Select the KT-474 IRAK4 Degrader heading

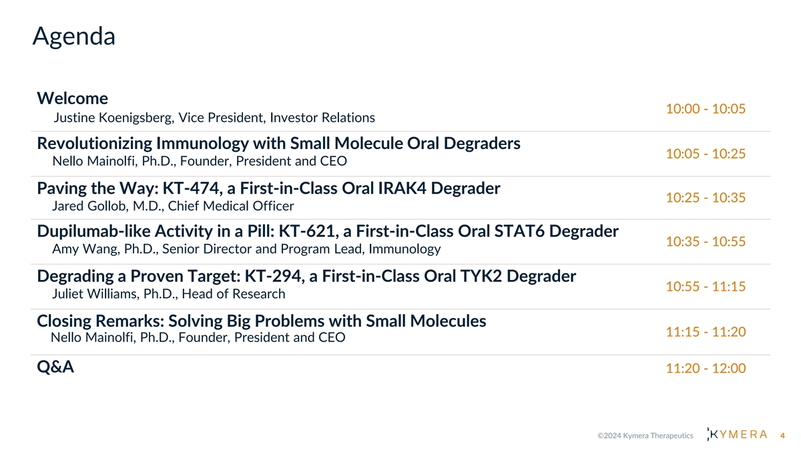pos(268,188)
